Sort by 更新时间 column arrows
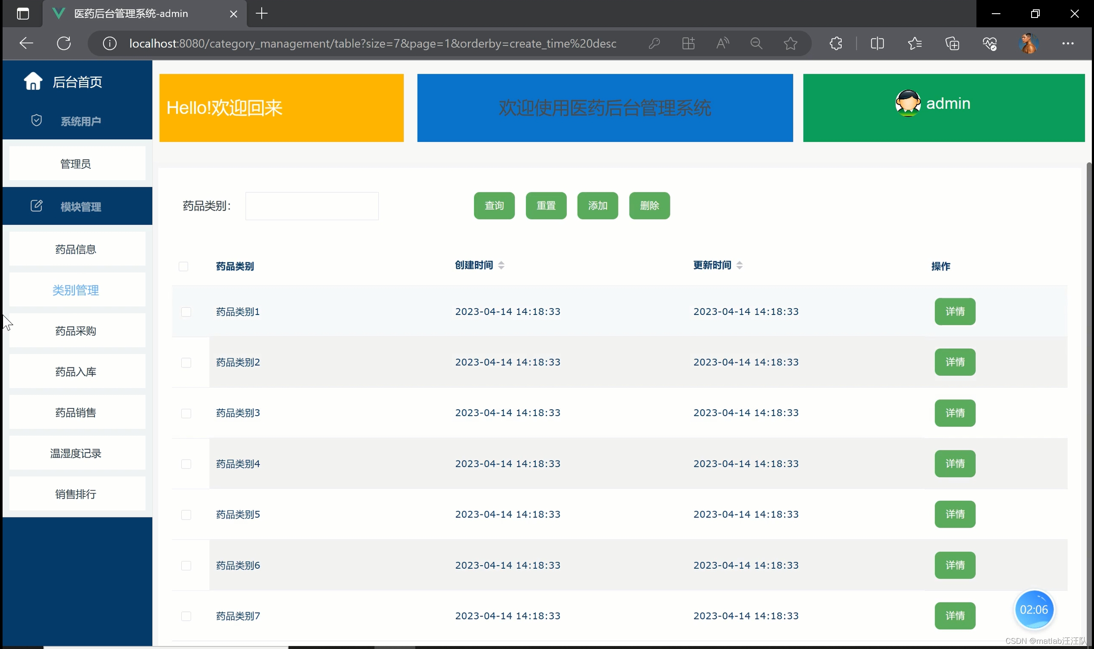The height and width of the screenshot is (649, 1094). click(739, 265)
